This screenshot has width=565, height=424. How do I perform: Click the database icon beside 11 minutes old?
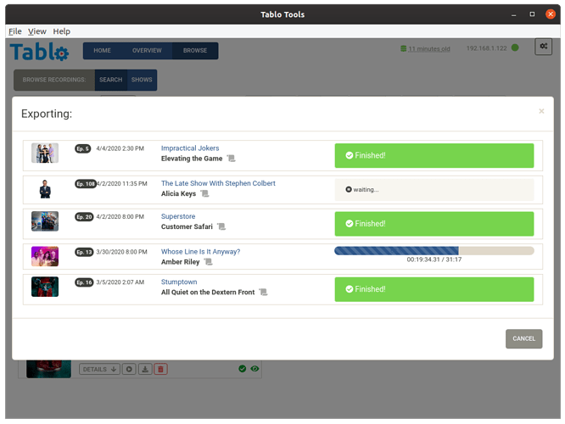[x=403, y=48]
